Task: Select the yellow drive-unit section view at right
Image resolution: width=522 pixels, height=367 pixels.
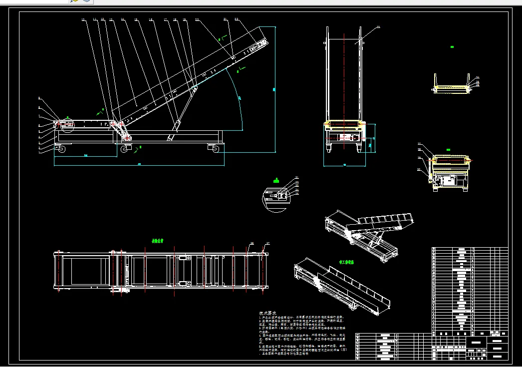Action: click(x=450, y=173)
